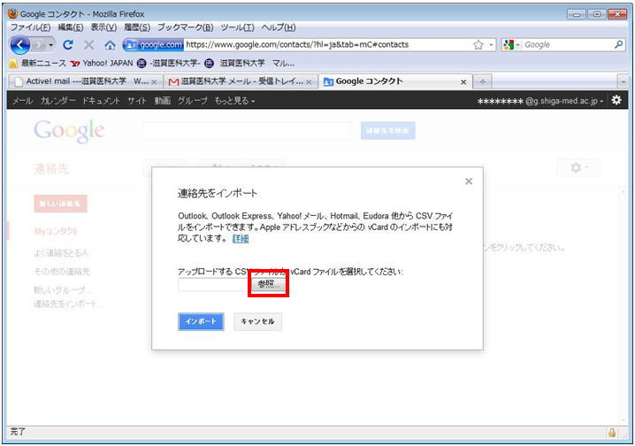Click the stop loading X icon

[x=89, y=44]
